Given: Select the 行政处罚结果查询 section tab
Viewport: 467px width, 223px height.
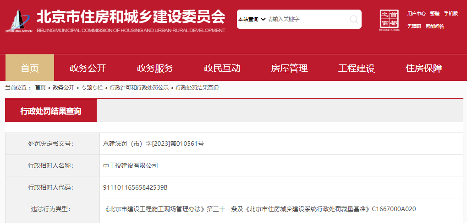Looking at the screenshot, I should click(x=51, y=111).
